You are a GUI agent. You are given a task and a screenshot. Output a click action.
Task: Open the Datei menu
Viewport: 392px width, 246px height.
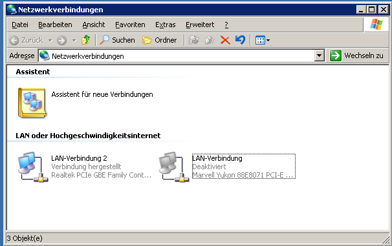pos(20,25)
